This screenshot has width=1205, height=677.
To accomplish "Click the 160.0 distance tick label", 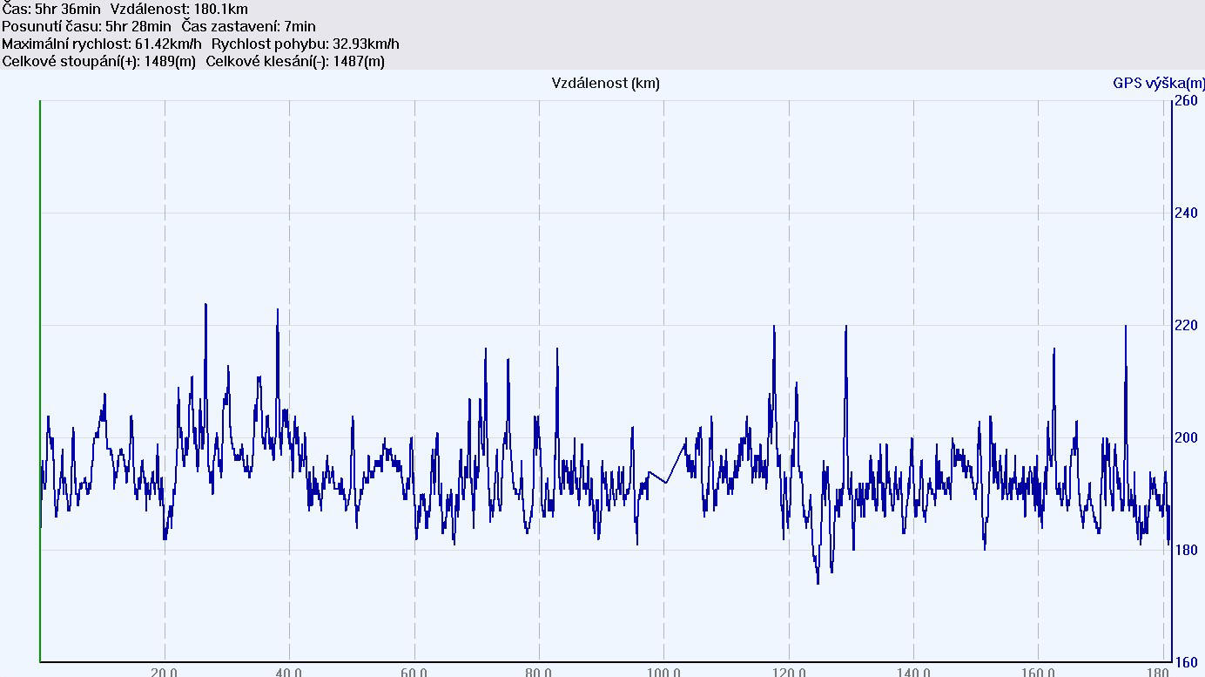I will pos(1038,672).
